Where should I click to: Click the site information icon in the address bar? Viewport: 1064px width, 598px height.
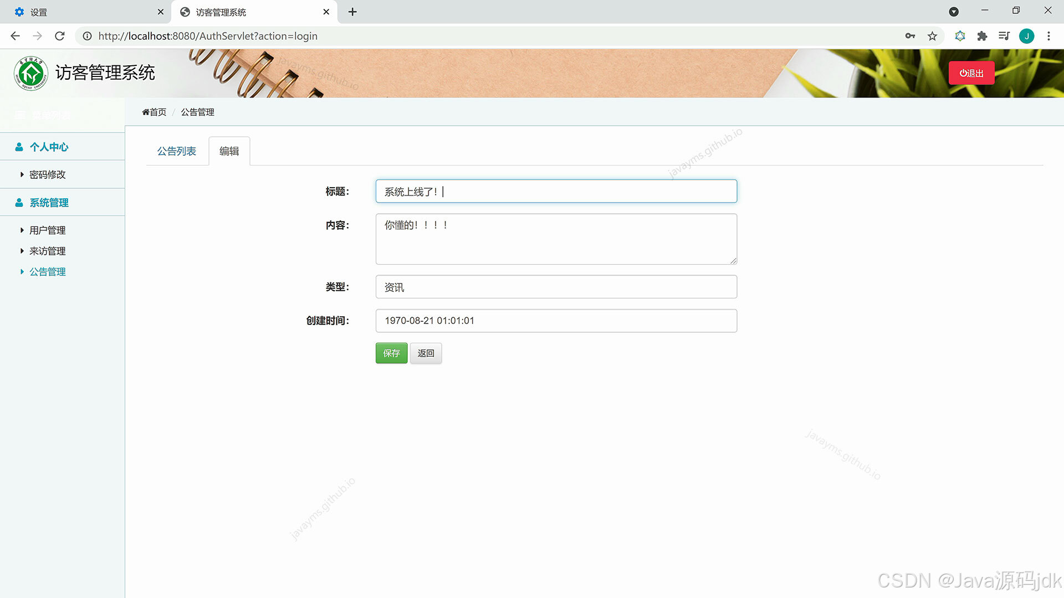(x=87, y=36)
